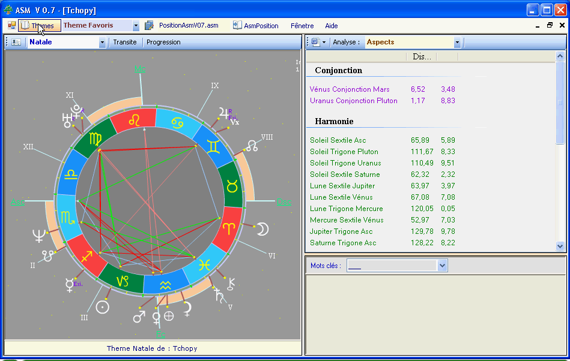Click the Dis... column header
The image size is (570, 361).
click(422, 56)
